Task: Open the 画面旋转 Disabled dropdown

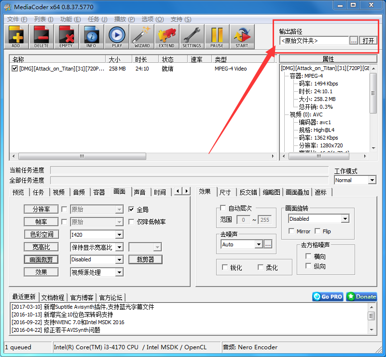Action: [318, 218]
